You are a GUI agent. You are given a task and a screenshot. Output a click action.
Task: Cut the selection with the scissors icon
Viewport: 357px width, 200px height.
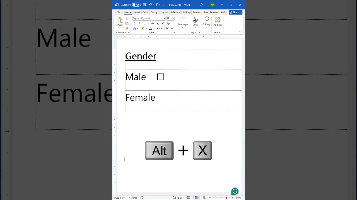(127, 18)
